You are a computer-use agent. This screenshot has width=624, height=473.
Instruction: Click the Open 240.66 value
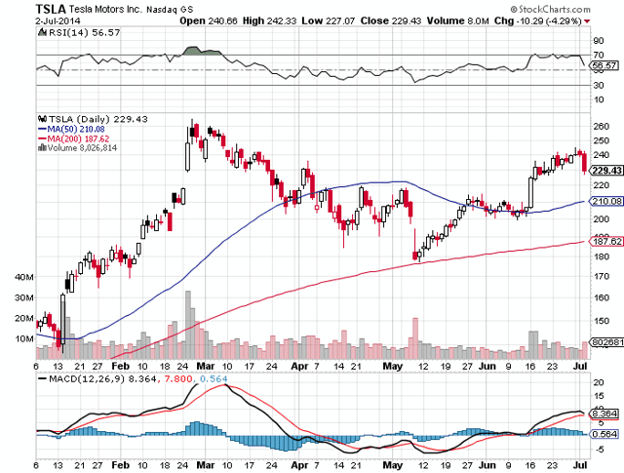[209, 21]
